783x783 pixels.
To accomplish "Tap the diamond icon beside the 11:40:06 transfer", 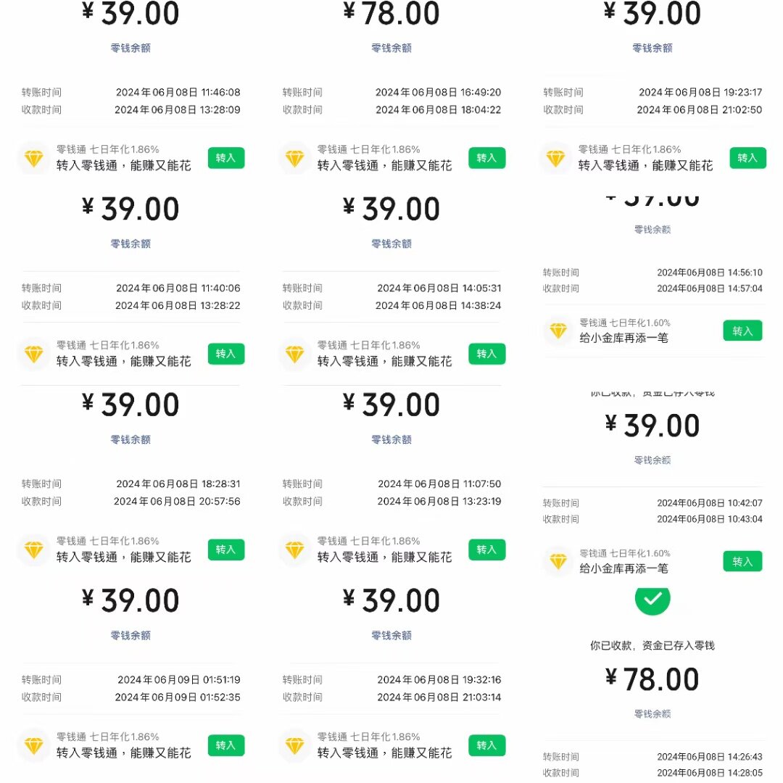I will (34, 355).
